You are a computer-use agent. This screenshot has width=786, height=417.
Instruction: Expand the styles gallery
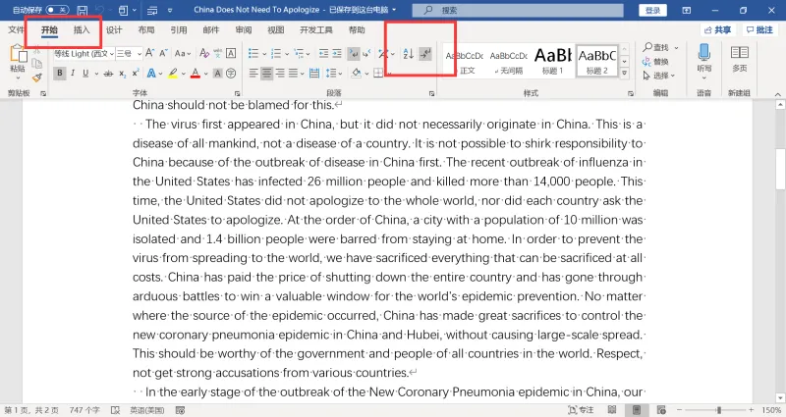click(625, 73)
